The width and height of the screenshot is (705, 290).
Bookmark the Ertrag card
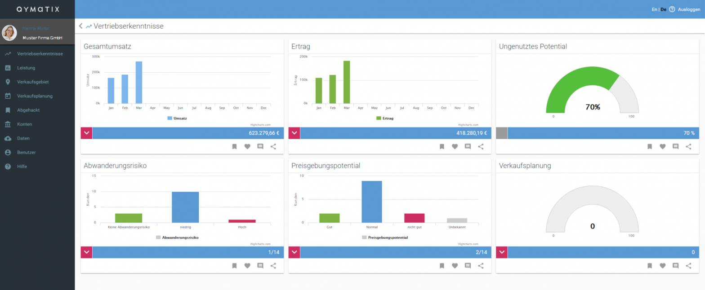tap(442, 146)
